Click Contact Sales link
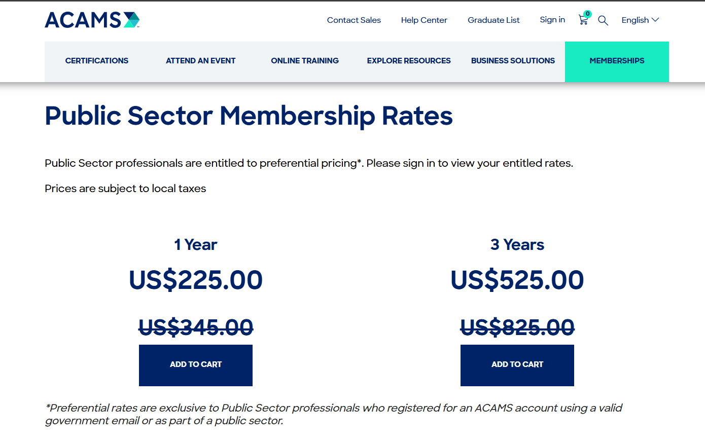Viewport: 705px width, 442px height. click(354, 20)
